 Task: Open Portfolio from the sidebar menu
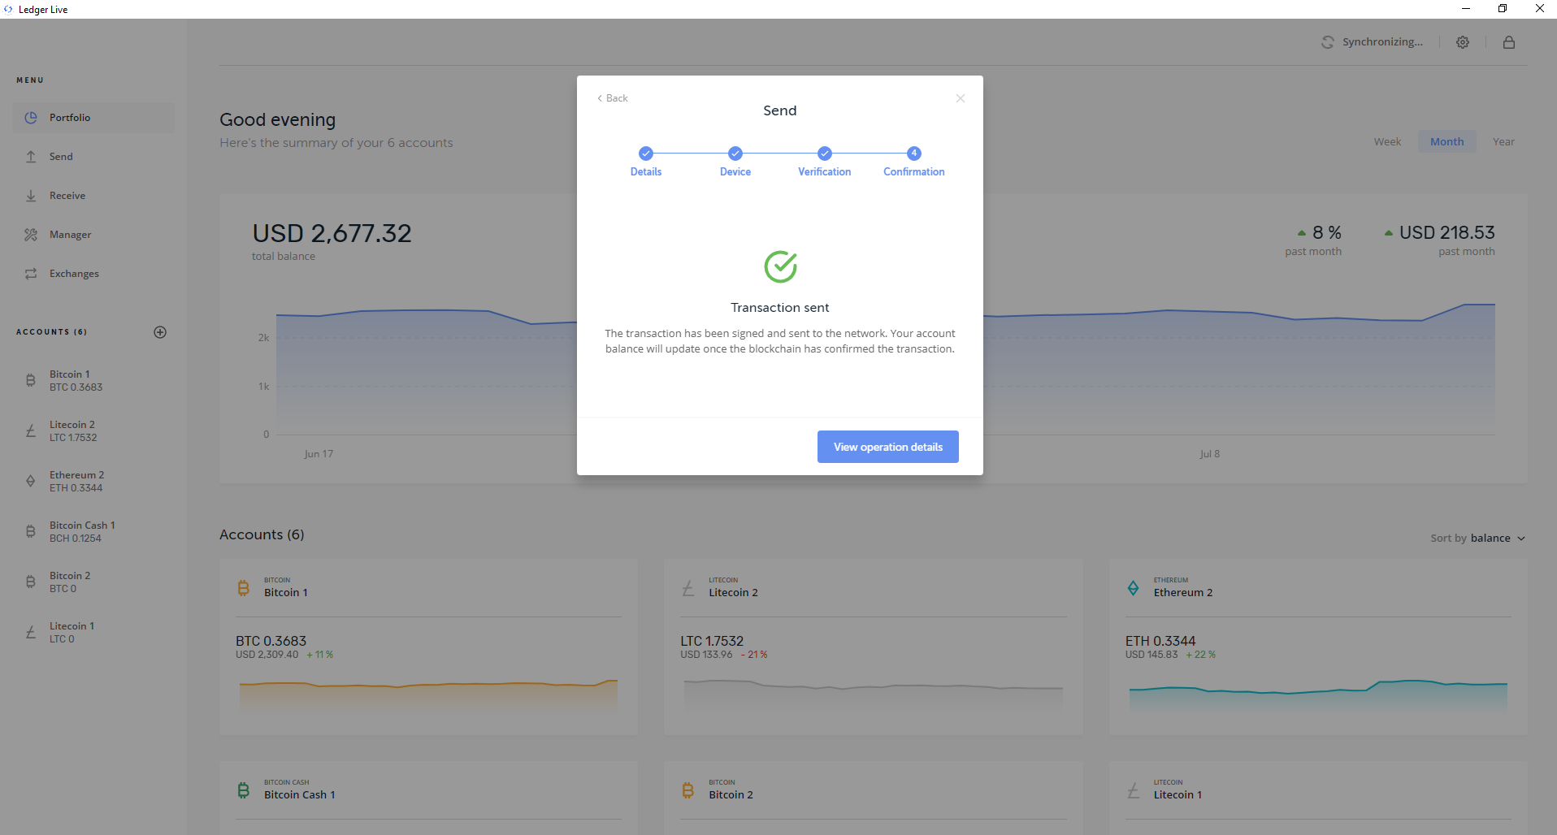point(93,118)
